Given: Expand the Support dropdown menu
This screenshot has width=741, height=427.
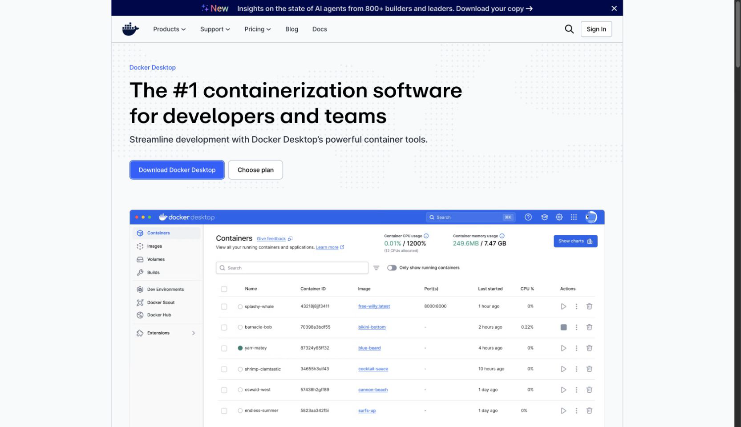Looking at the screenshot, I should coord(215,29).
